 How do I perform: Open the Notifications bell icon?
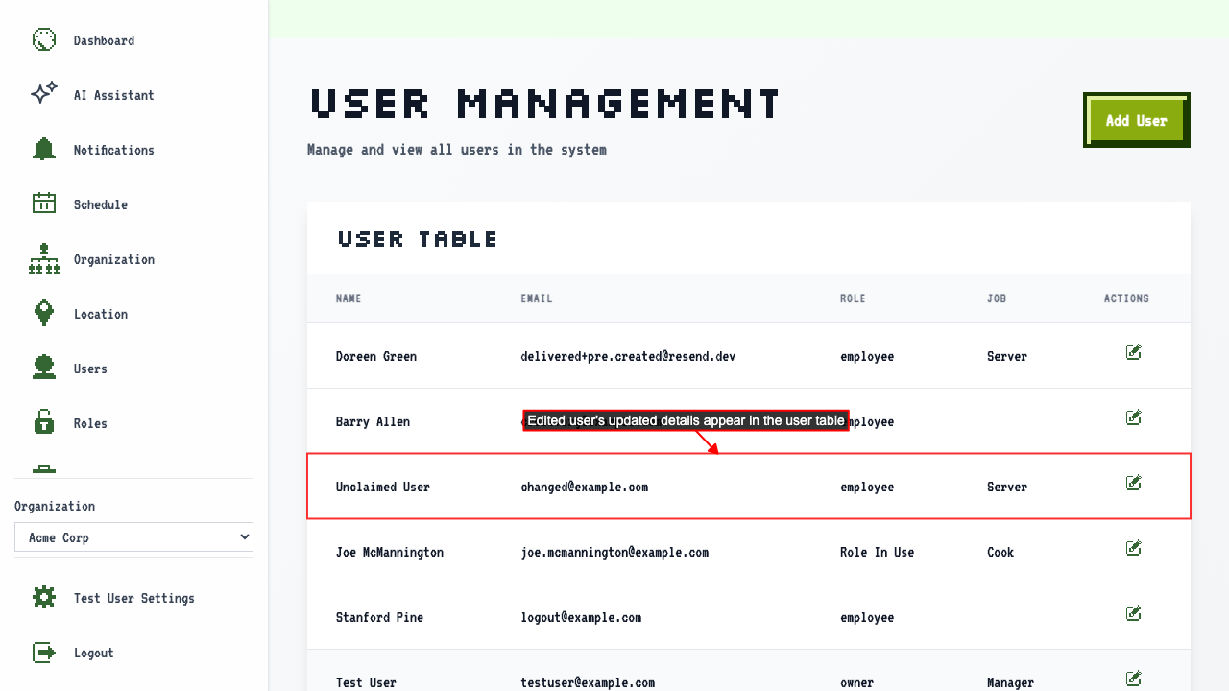point(44,150)
